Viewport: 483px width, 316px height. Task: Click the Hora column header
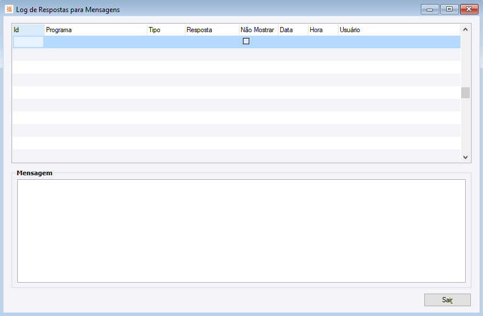tap(323, 30)
